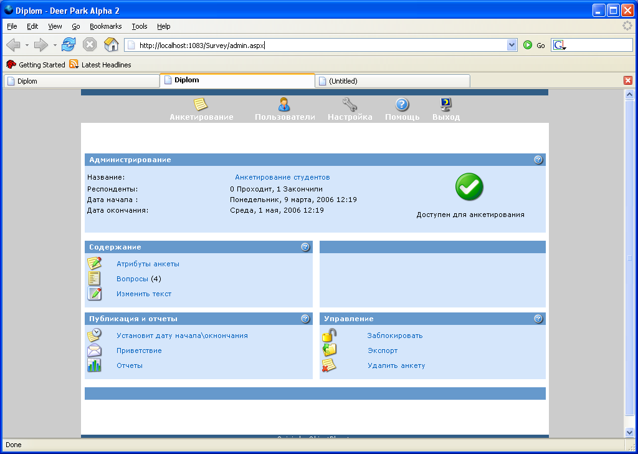Image resolution: width=638 pixels, height=454 pixels.
Task: Open the File menu
Action: (x=12, y=26)
